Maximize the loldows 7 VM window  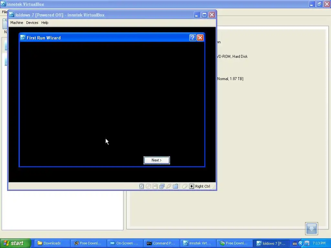pos(204,15)
